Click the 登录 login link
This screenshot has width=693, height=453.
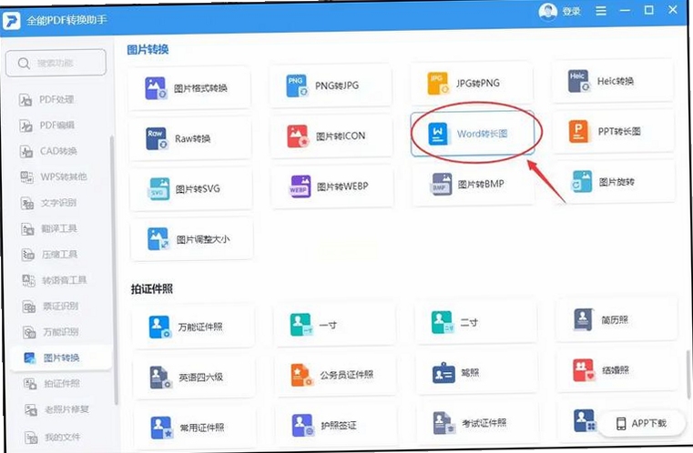(x=571, y=12)
